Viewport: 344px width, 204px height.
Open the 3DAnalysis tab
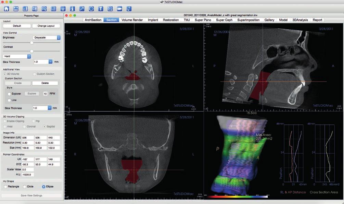300,20
